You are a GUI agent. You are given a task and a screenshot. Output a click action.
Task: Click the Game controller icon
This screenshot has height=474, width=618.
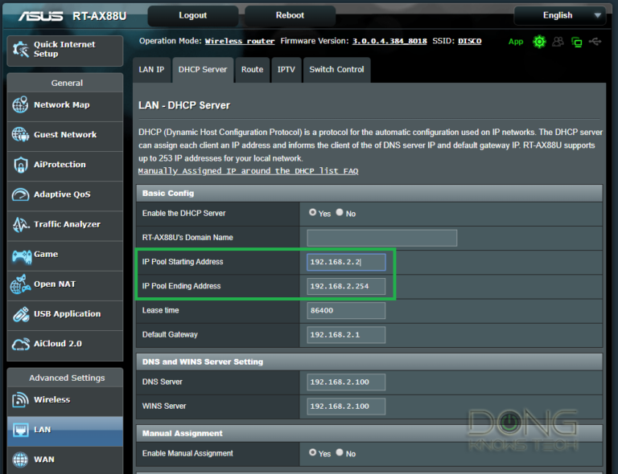22,255
